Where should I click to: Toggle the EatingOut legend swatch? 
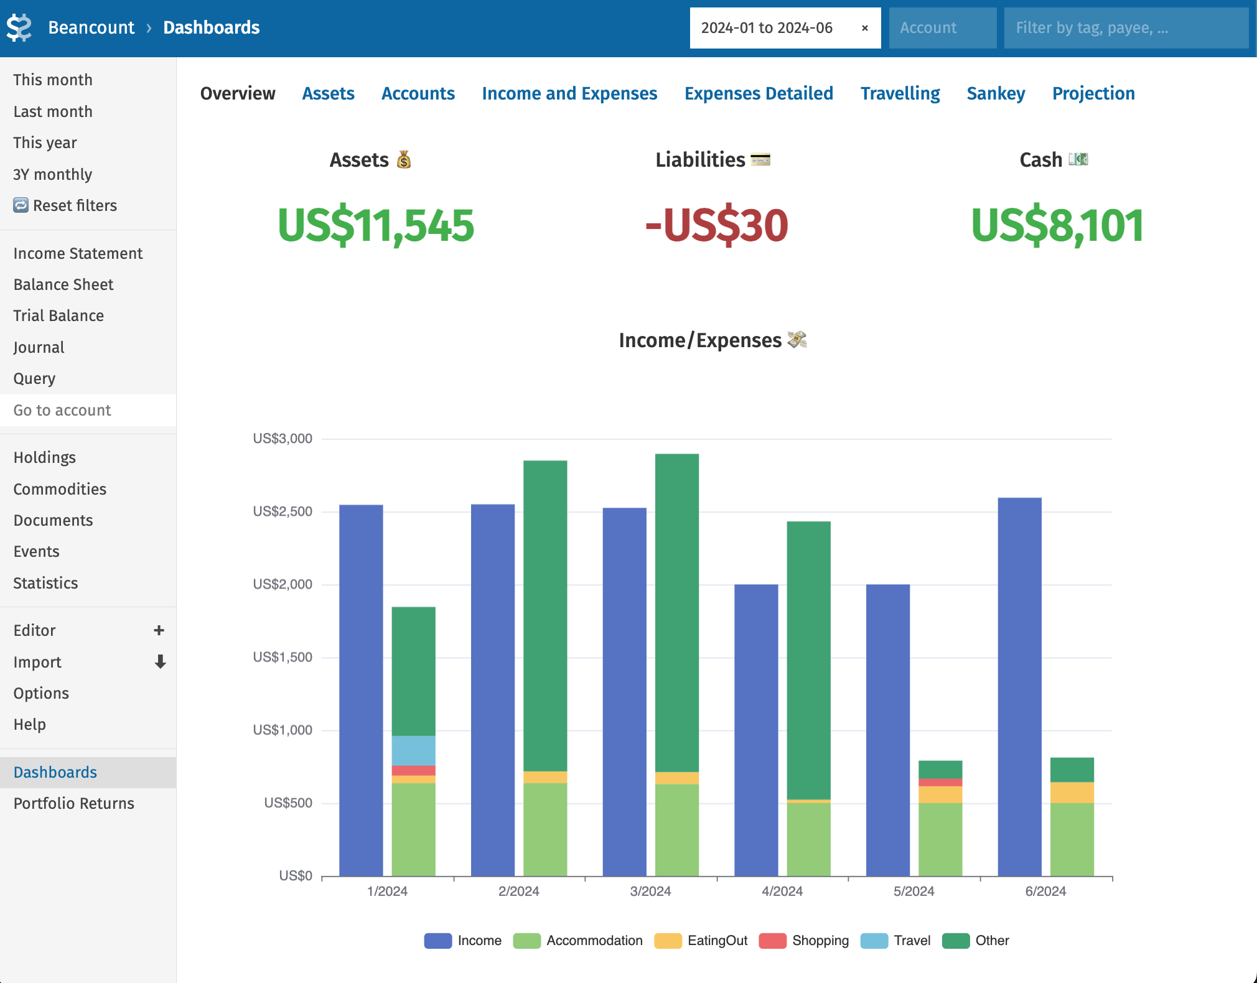[668, 941]
